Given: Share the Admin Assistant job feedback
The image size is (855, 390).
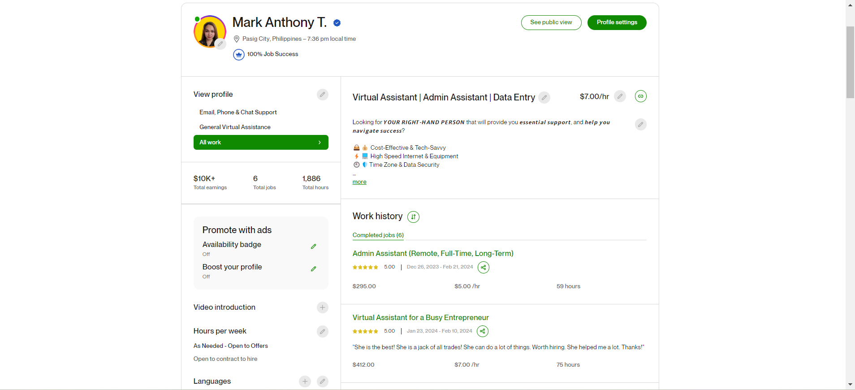Looking at the screenshot, I should point(483,268).
